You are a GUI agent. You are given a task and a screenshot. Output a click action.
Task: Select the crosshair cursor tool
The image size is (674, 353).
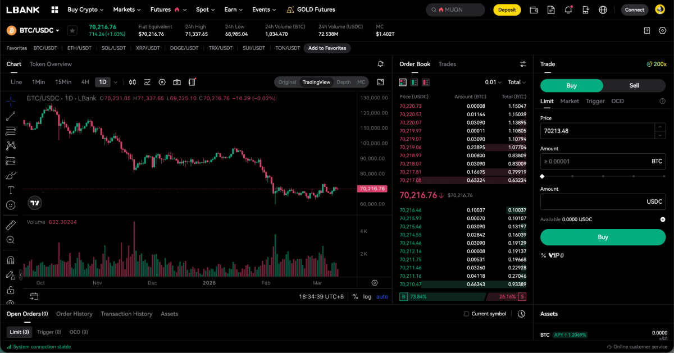coord(11,102)
